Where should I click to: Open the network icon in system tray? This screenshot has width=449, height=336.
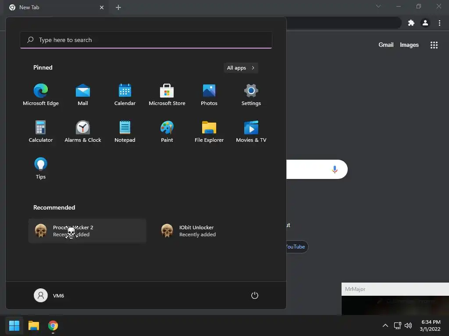tap(397, 325)
